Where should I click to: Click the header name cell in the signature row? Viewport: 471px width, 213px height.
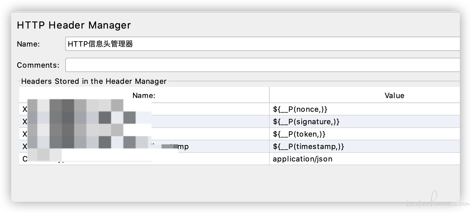point(144,122)
